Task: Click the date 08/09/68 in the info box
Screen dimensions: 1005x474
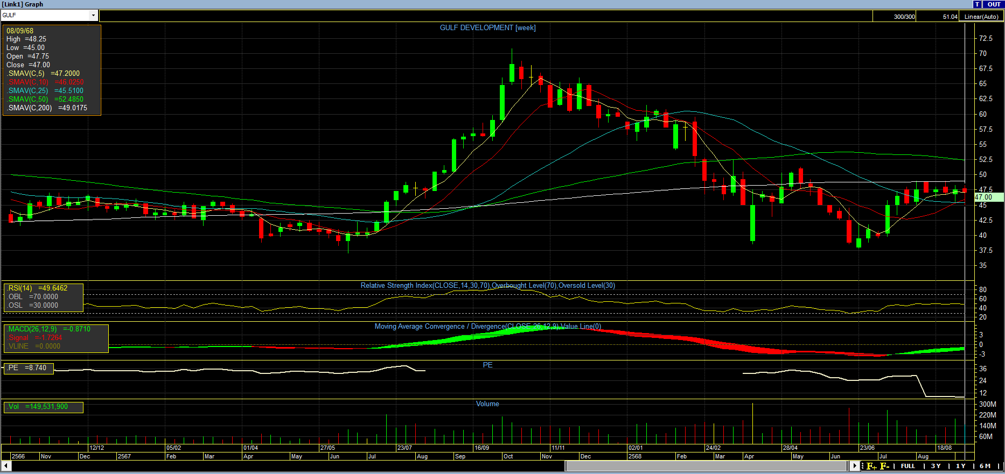Action: pyautogui.click(x=20, y=31)
